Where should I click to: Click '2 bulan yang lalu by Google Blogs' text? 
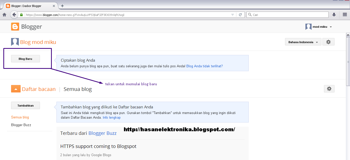tap(86, 155)
